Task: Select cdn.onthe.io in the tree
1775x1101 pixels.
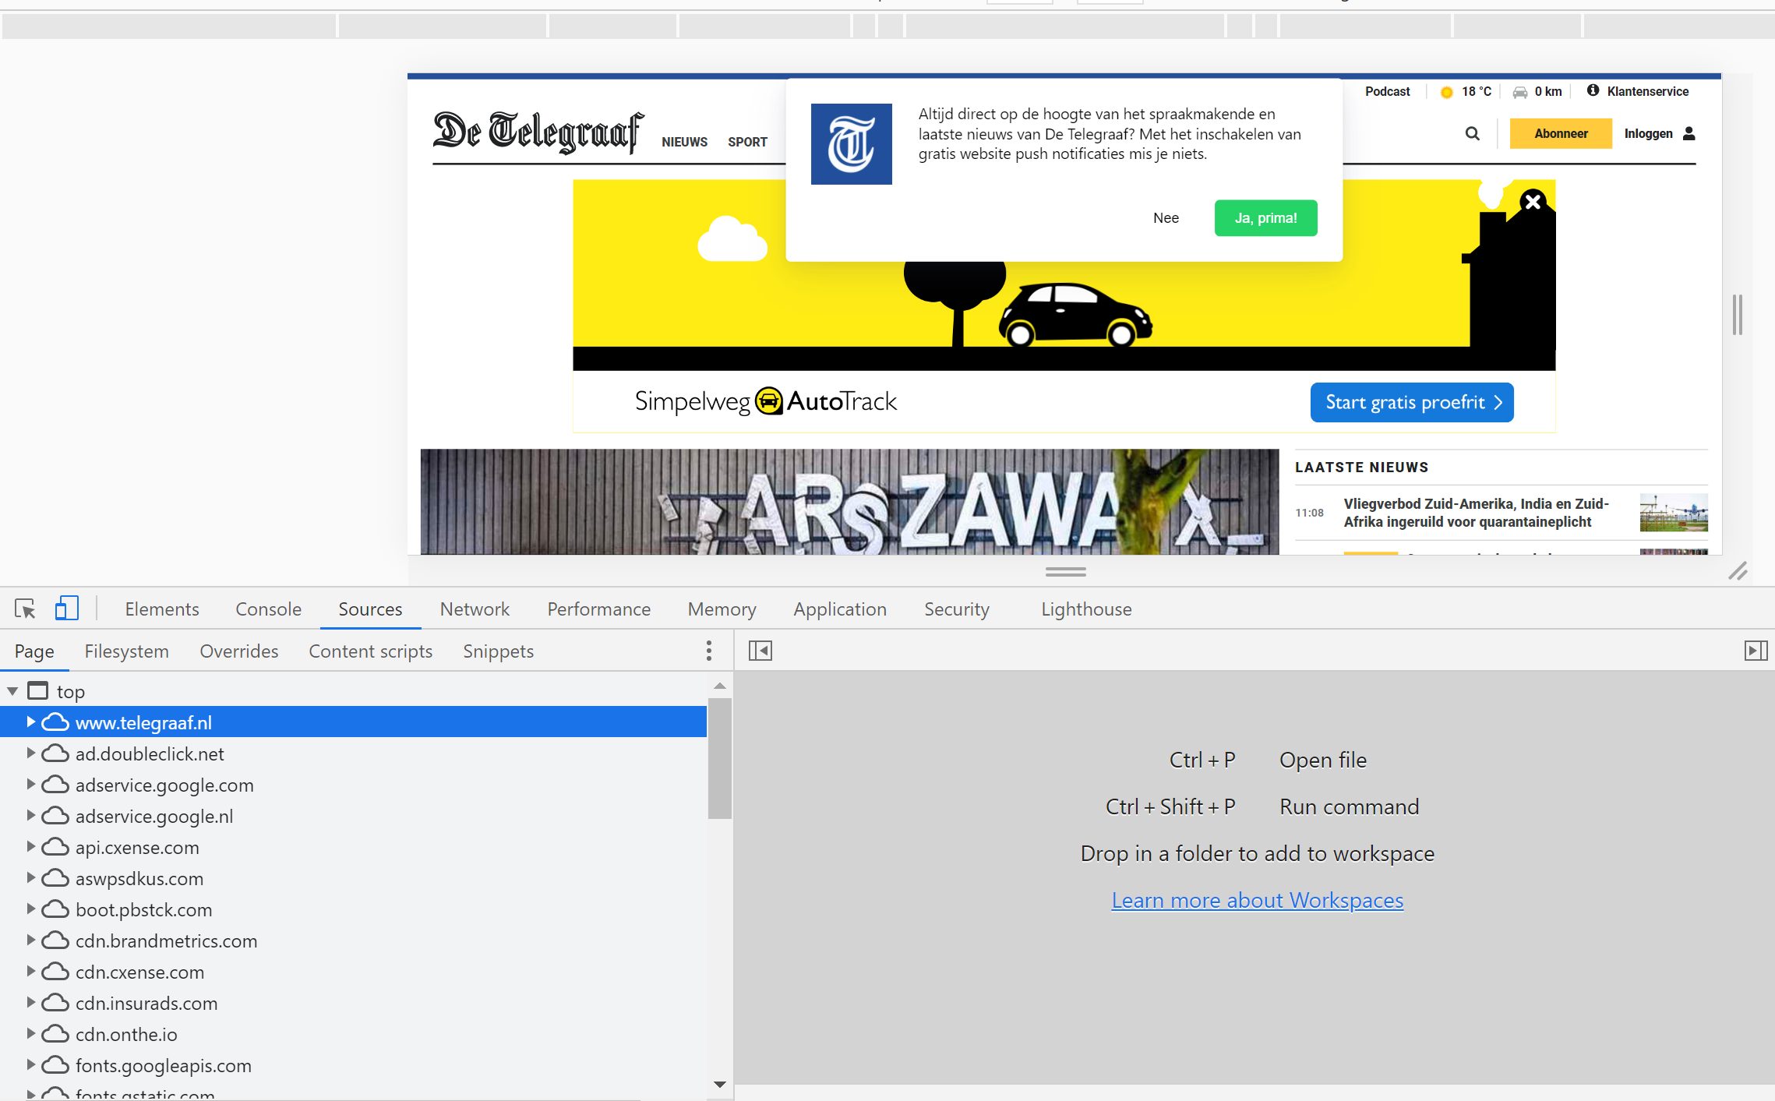Action: (x=126, y=1035)
